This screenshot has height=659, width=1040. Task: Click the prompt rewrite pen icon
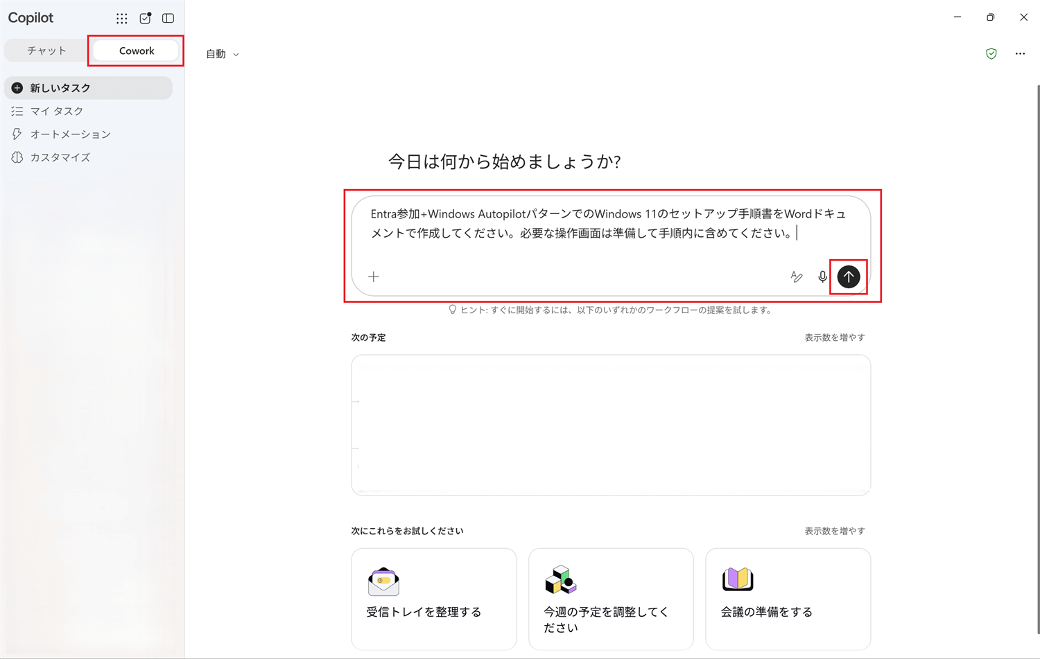797,277
